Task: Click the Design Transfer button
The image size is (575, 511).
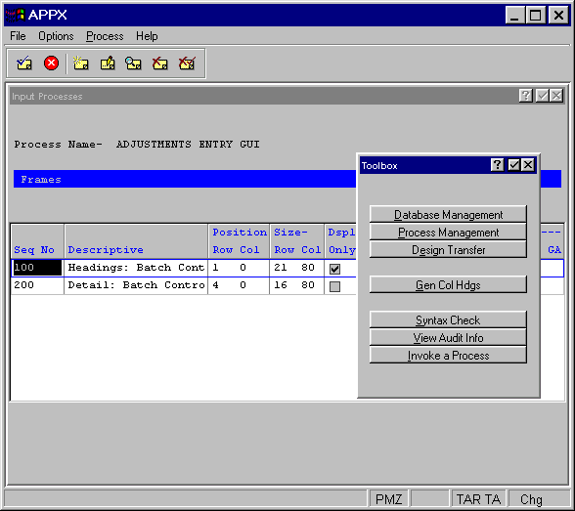Action: [448, 249]
